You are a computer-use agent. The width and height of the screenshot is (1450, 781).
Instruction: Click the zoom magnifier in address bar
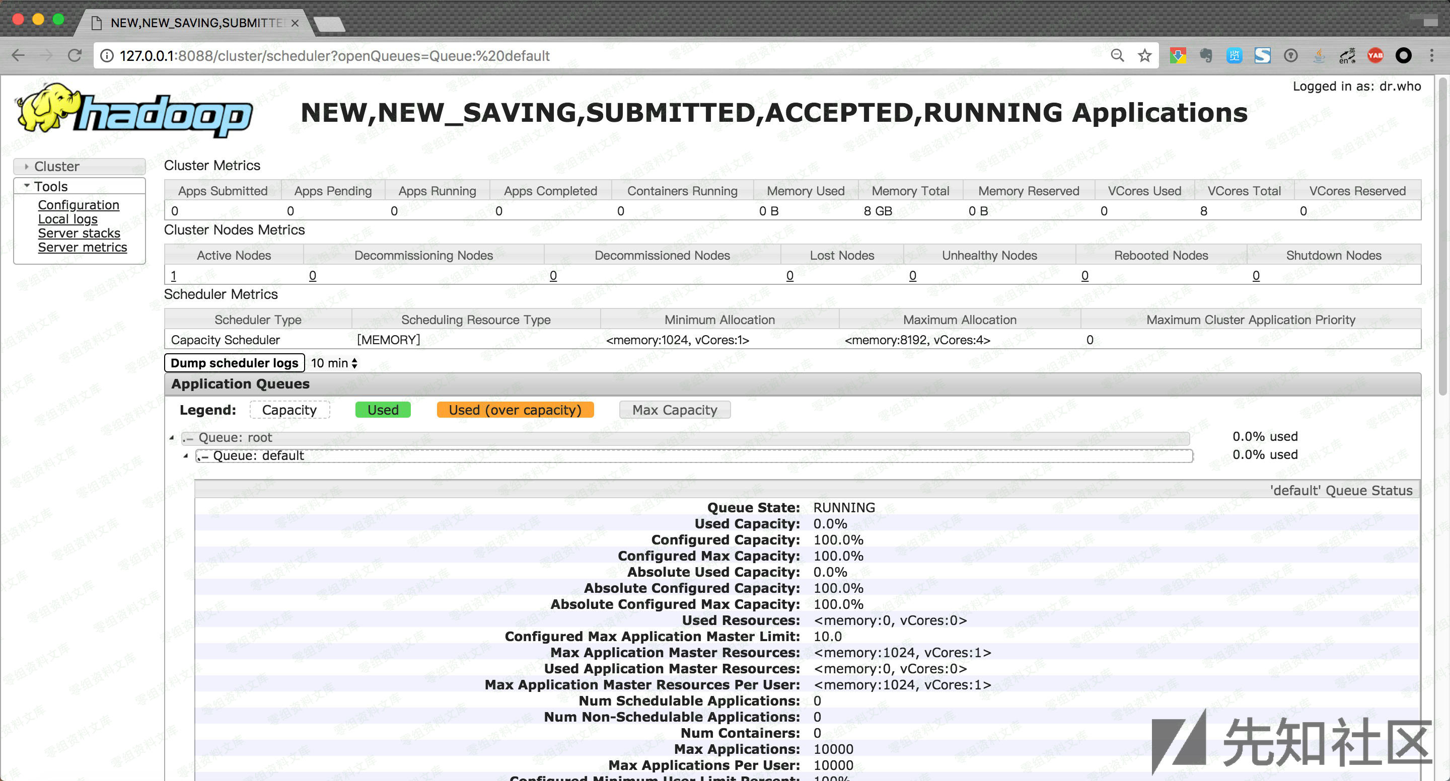(x=1117, y=55)
